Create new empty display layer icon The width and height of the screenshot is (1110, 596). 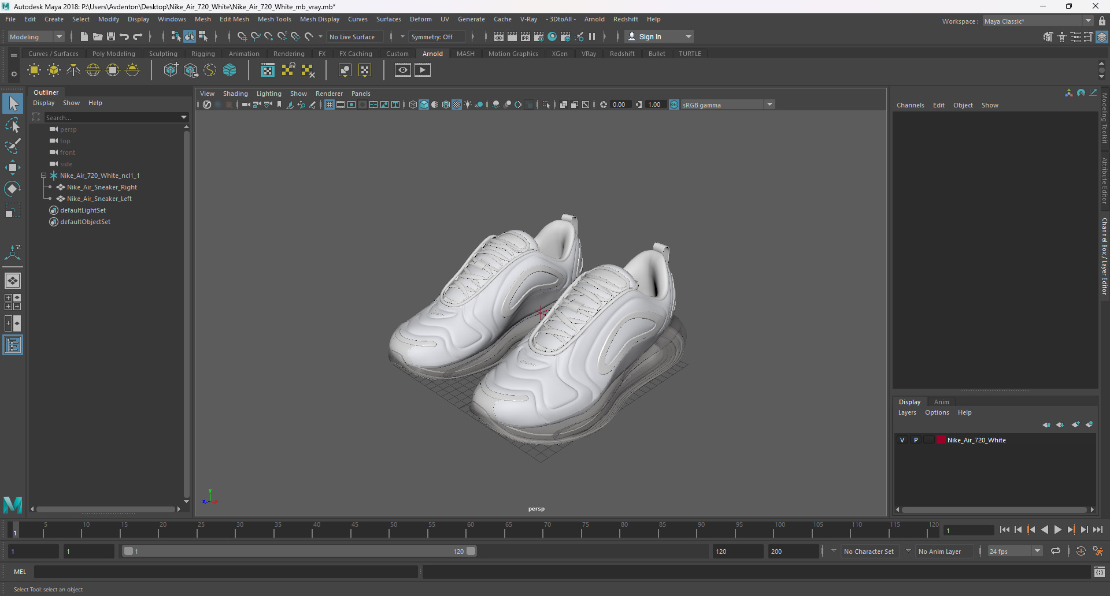click(x=1075, y=424)
